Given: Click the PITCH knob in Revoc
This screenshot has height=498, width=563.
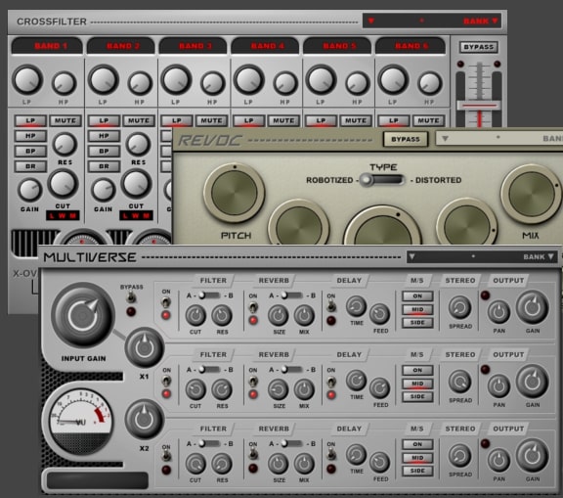Looking at the screenshot, I should point(235,193).
